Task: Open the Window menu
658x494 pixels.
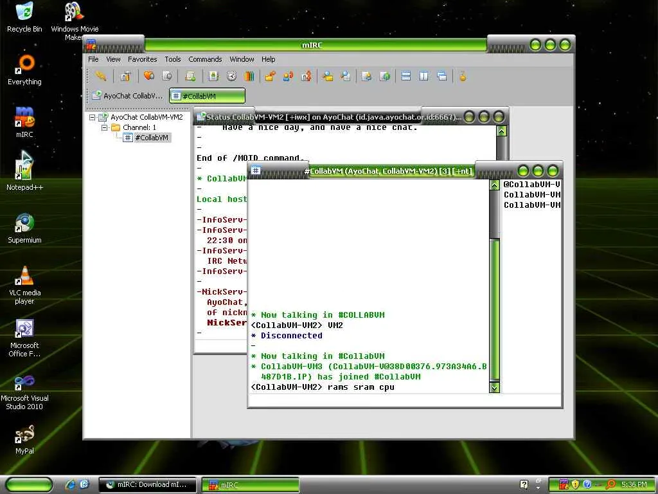Action: click(x=242, y=59)
